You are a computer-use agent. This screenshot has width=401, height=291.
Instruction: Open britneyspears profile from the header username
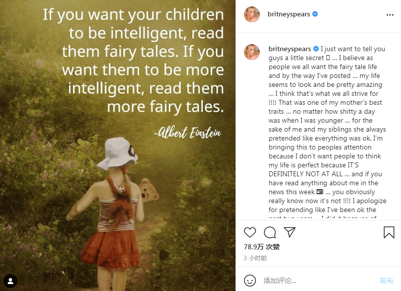(x=289, y=14)
